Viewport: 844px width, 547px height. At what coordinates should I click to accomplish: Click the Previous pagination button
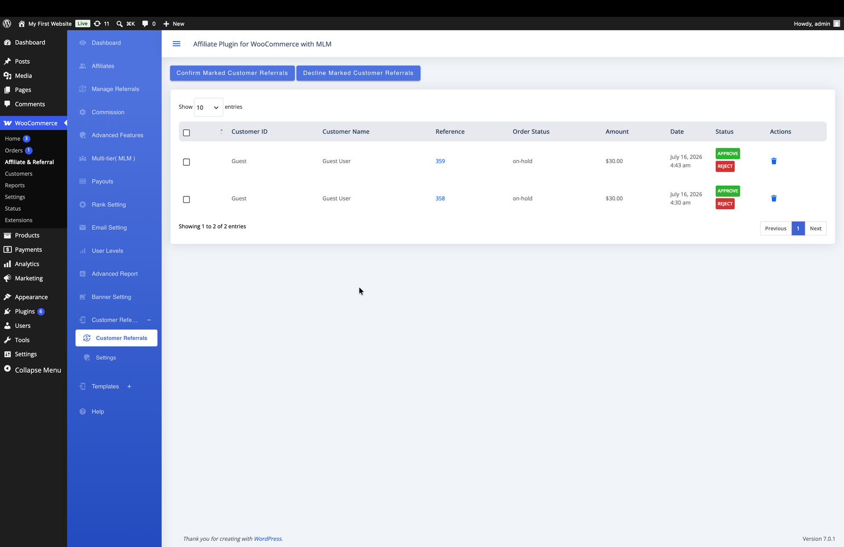pos(776,229)
